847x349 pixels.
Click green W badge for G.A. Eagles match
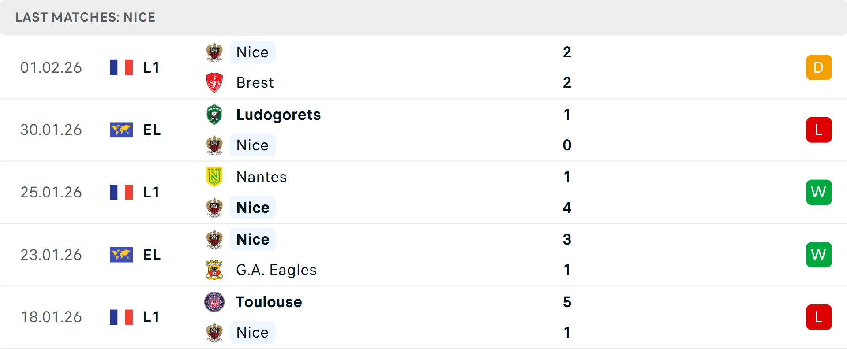pyautogui.click(x=819, y=255)
